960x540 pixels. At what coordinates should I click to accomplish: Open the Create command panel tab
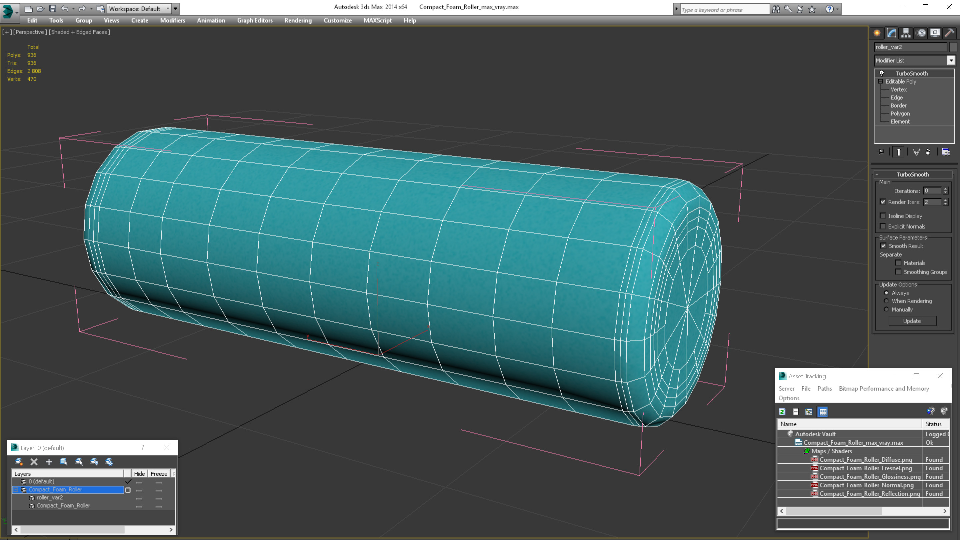point(877,33)
